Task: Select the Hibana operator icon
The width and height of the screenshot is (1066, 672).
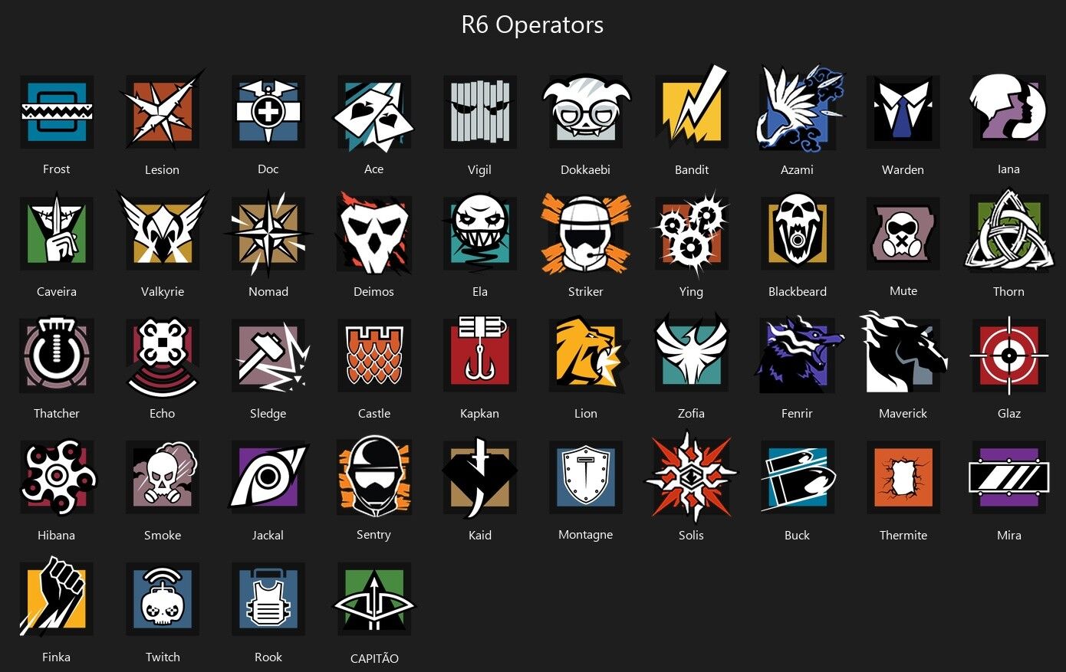Action: 58,477
